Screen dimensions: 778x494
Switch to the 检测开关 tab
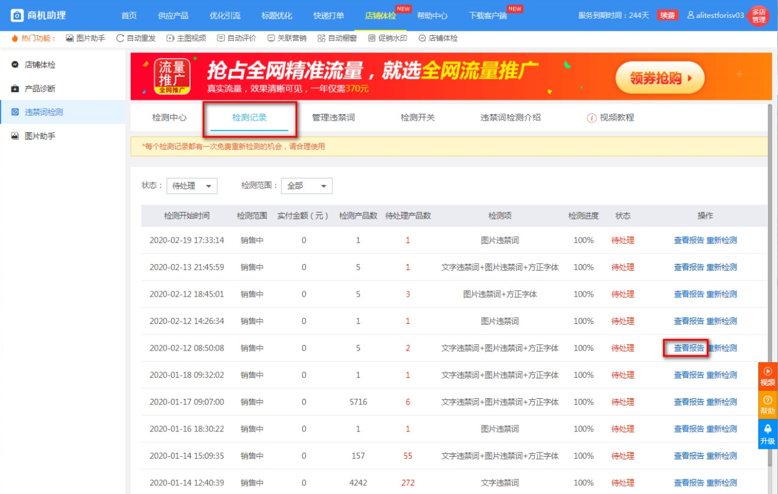418,117
